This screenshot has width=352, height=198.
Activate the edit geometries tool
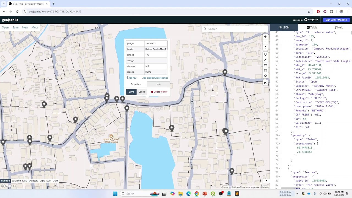[x=265, y=83]
